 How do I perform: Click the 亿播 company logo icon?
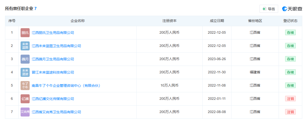tap(25, 99)
